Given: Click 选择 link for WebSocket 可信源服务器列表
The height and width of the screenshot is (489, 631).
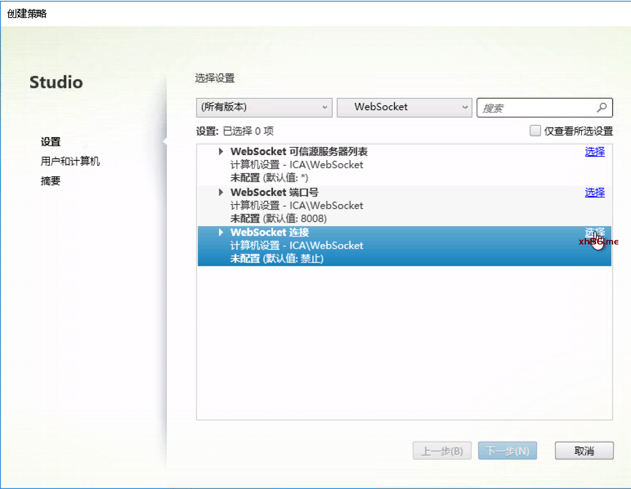Looking at the screenshot, I should tap(595, 152).
